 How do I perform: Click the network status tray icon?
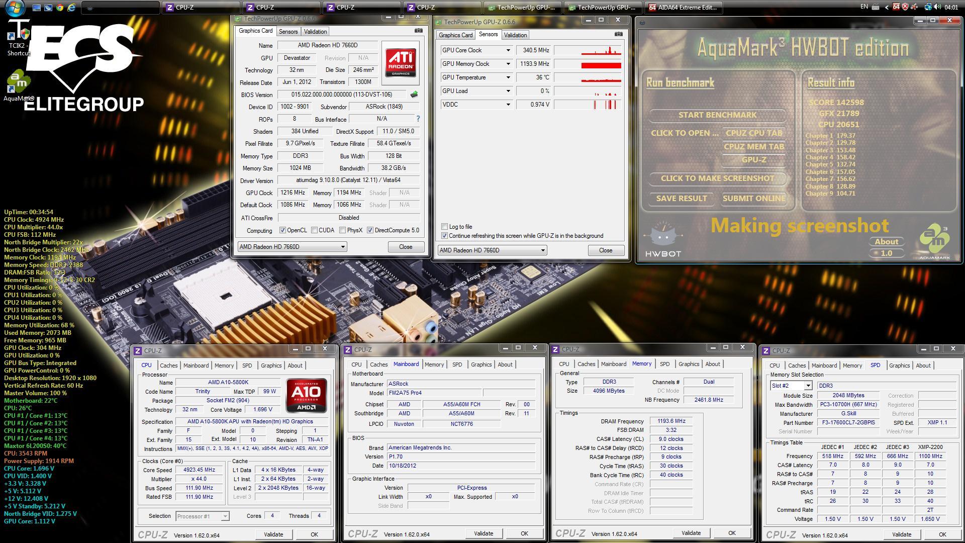click(x=927, y=7)
